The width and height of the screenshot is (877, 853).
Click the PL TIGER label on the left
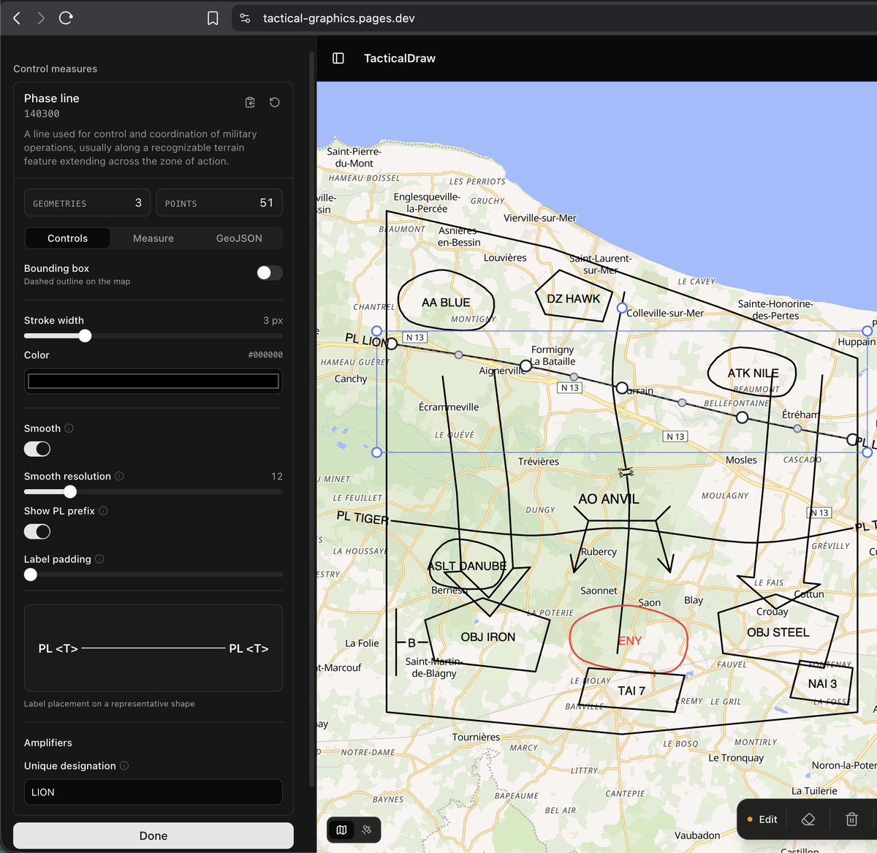pos(362,518)
